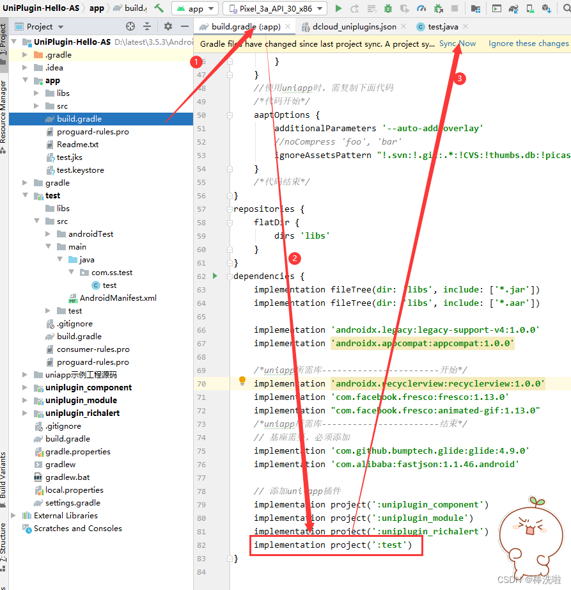Click the lightbulb quick-fix icon on line 70
This screenshot has height=590, width=571.
242,381
